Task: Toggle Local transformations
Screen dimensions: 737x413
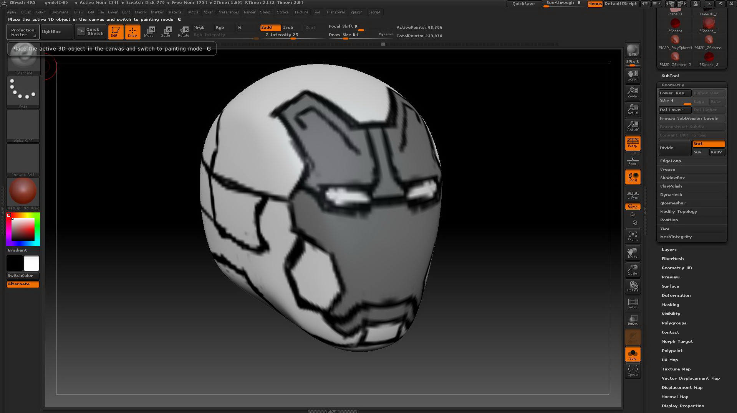Action: coord(633,177)
